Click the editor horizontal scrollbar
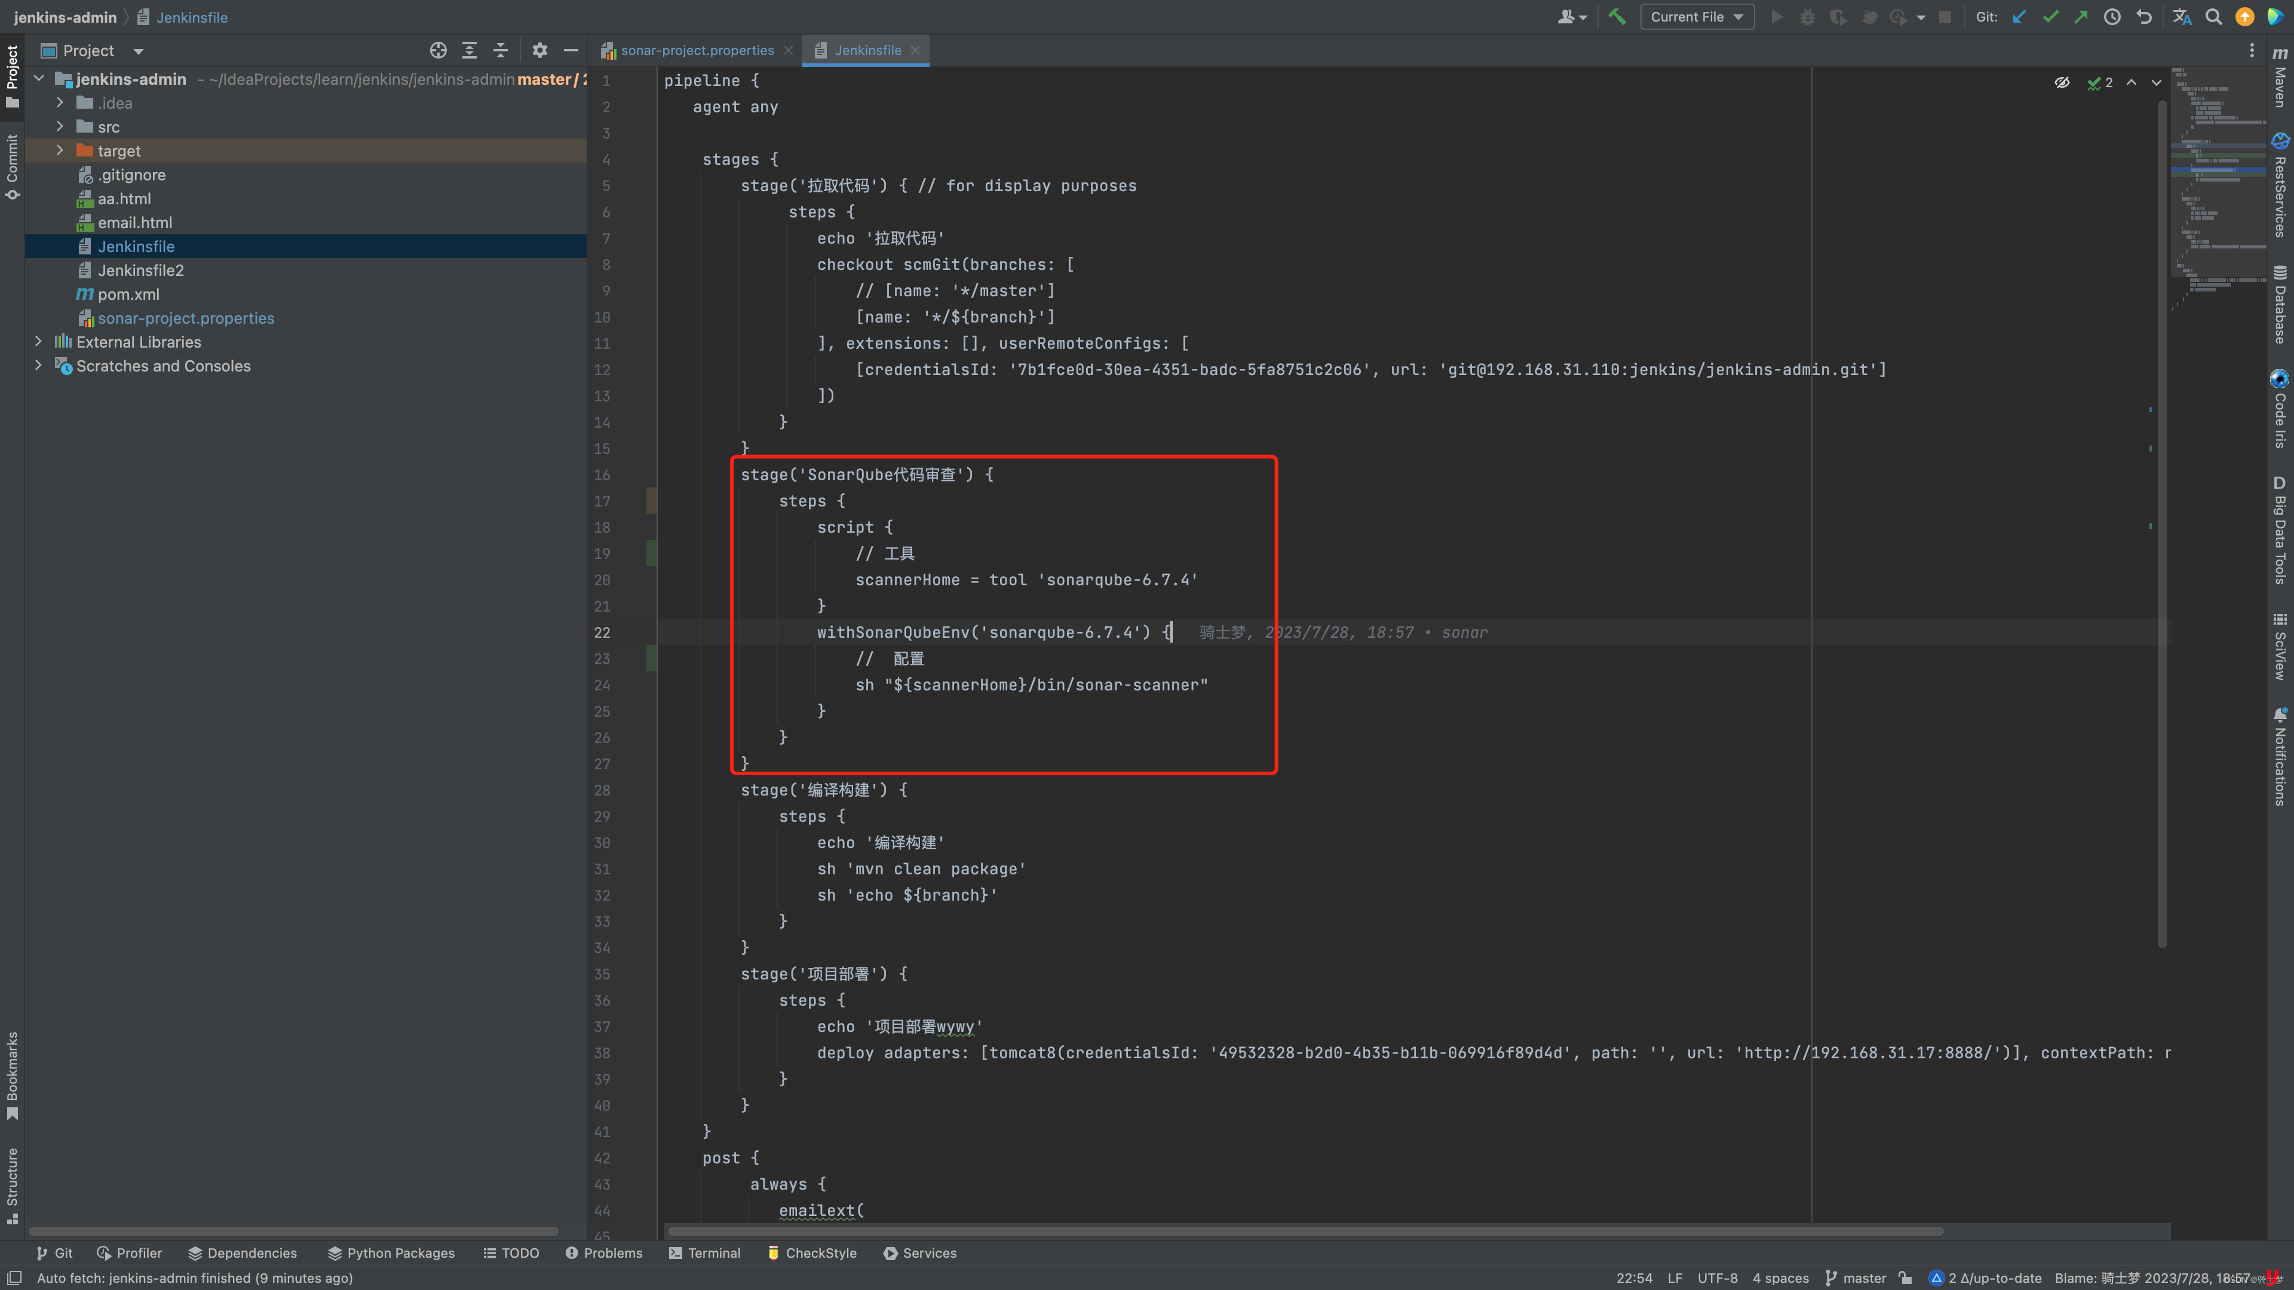 [1305, 1231]
